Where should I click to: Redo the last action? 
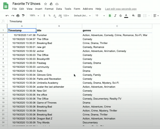click(x=13, y=16)
